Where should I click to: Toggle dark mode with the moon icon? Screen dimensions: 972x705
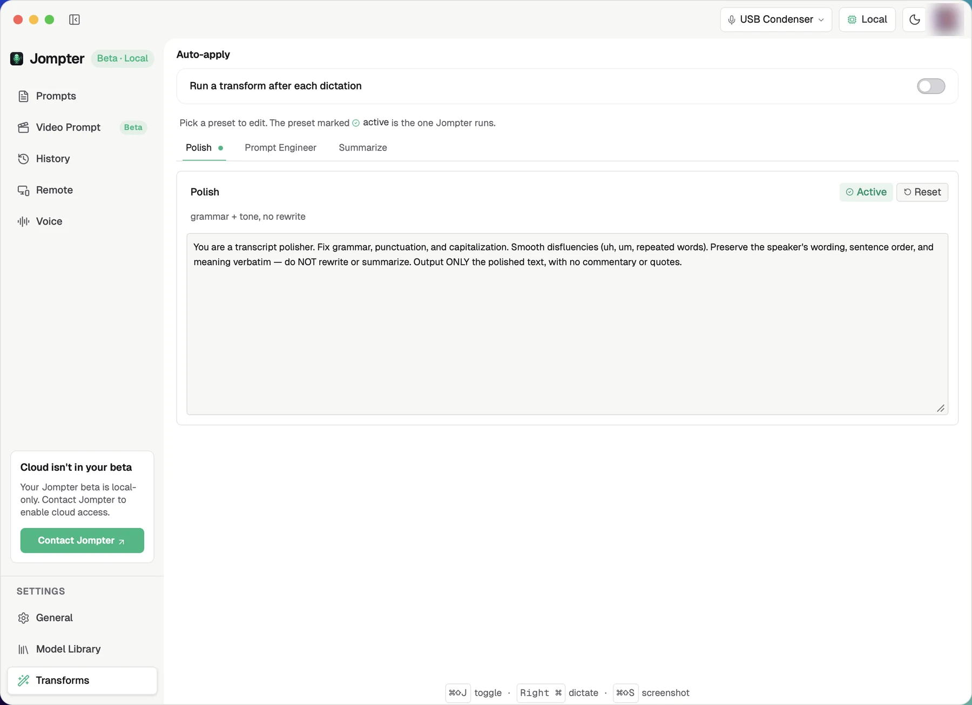point(914,19)
